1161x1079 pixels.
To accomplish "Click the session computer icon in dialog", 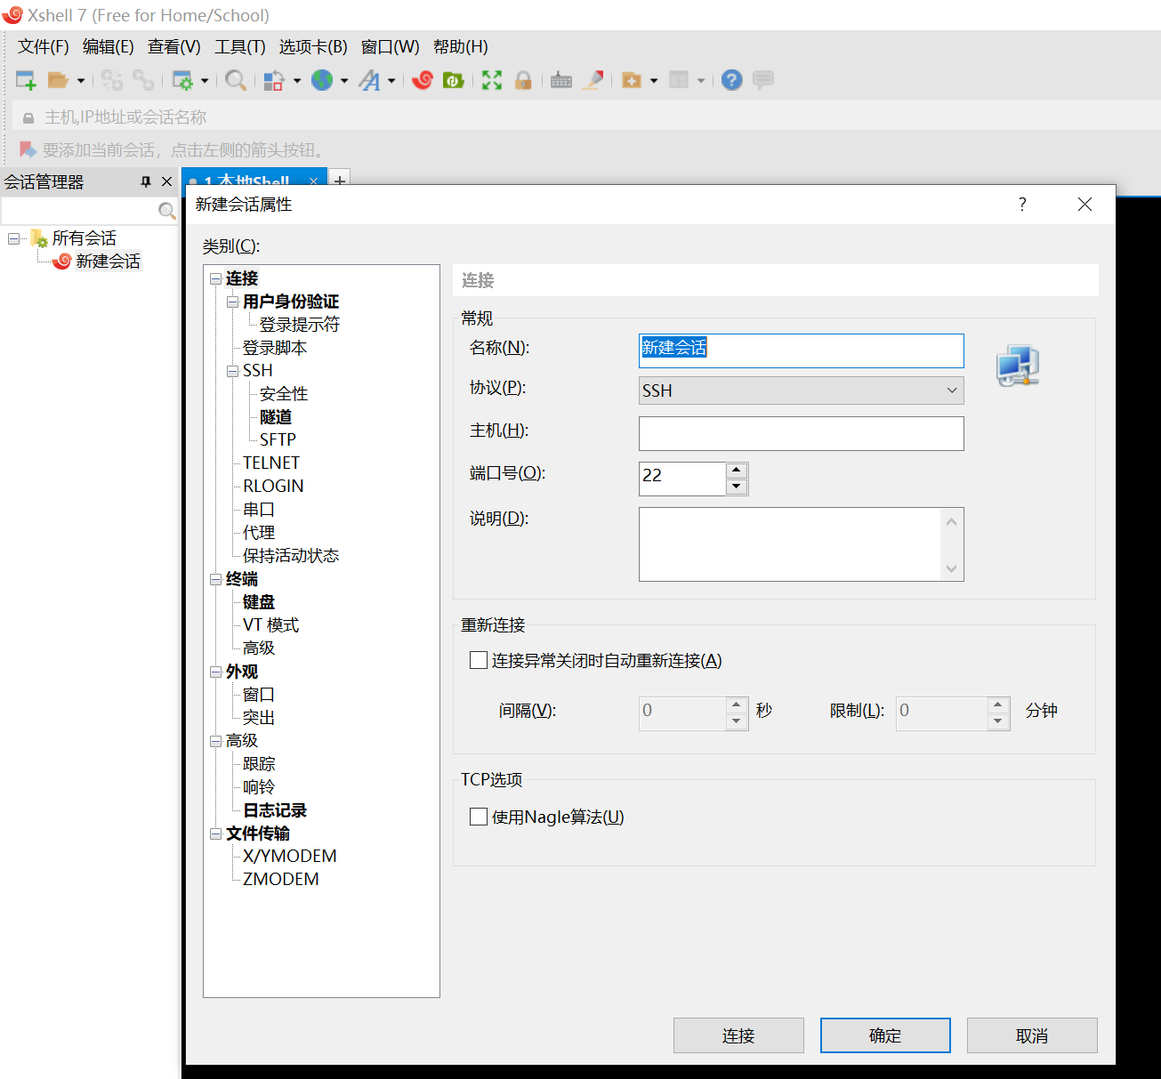I will [x=1018, y=366].
